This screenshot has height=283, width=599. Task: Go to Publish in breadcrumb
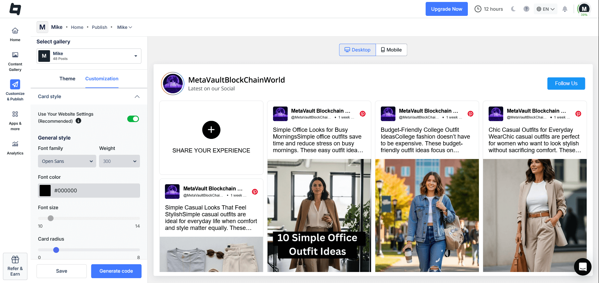coord(99,27)
